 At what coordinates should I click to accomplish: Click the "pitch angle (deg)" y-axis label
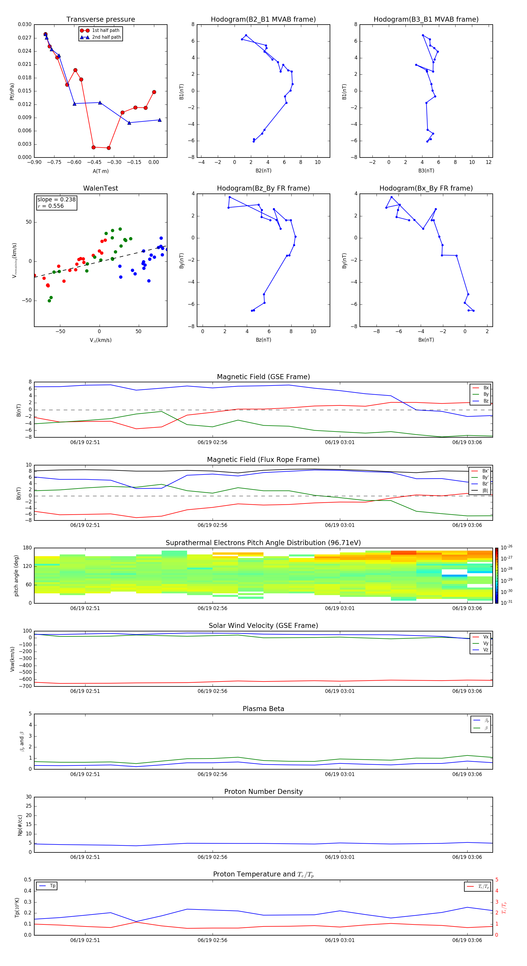pos(16,575)
